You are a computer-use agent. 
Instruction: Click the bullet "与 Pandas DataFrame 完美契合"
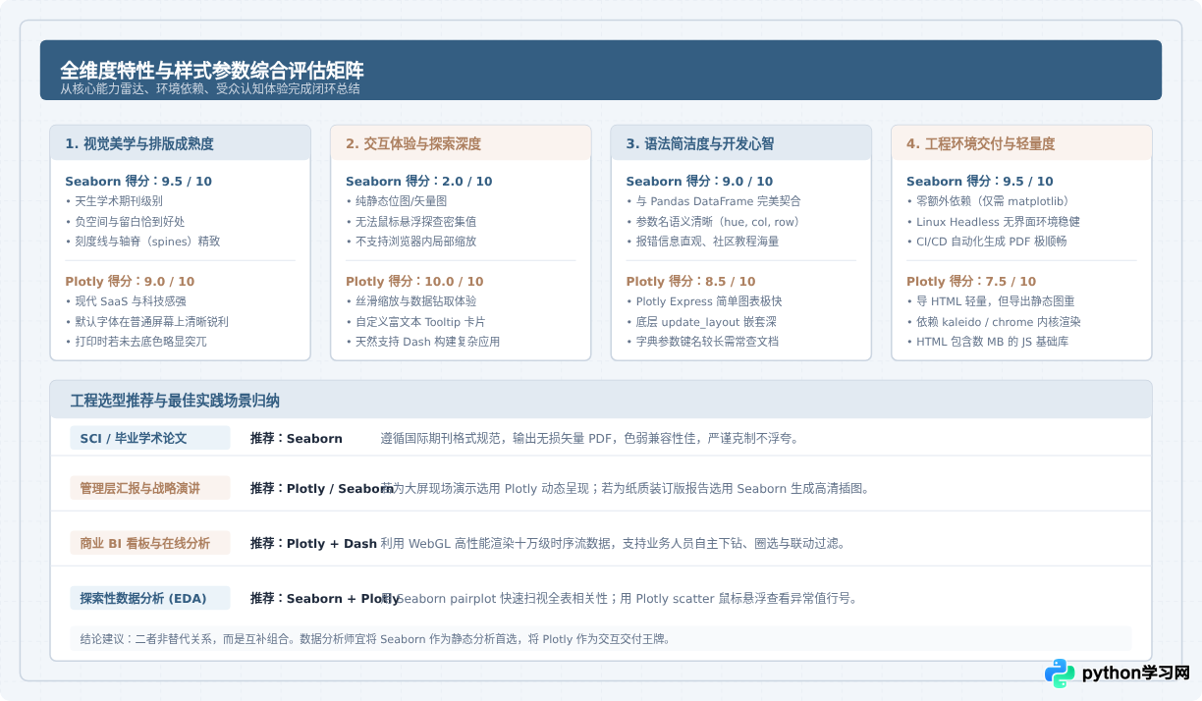coord(713,201)
